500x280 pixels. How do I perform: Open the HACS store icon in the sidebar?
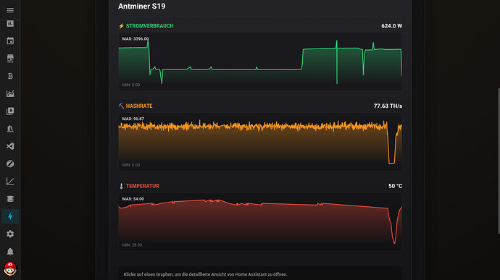pyautogui.click(x=10, y=59)
